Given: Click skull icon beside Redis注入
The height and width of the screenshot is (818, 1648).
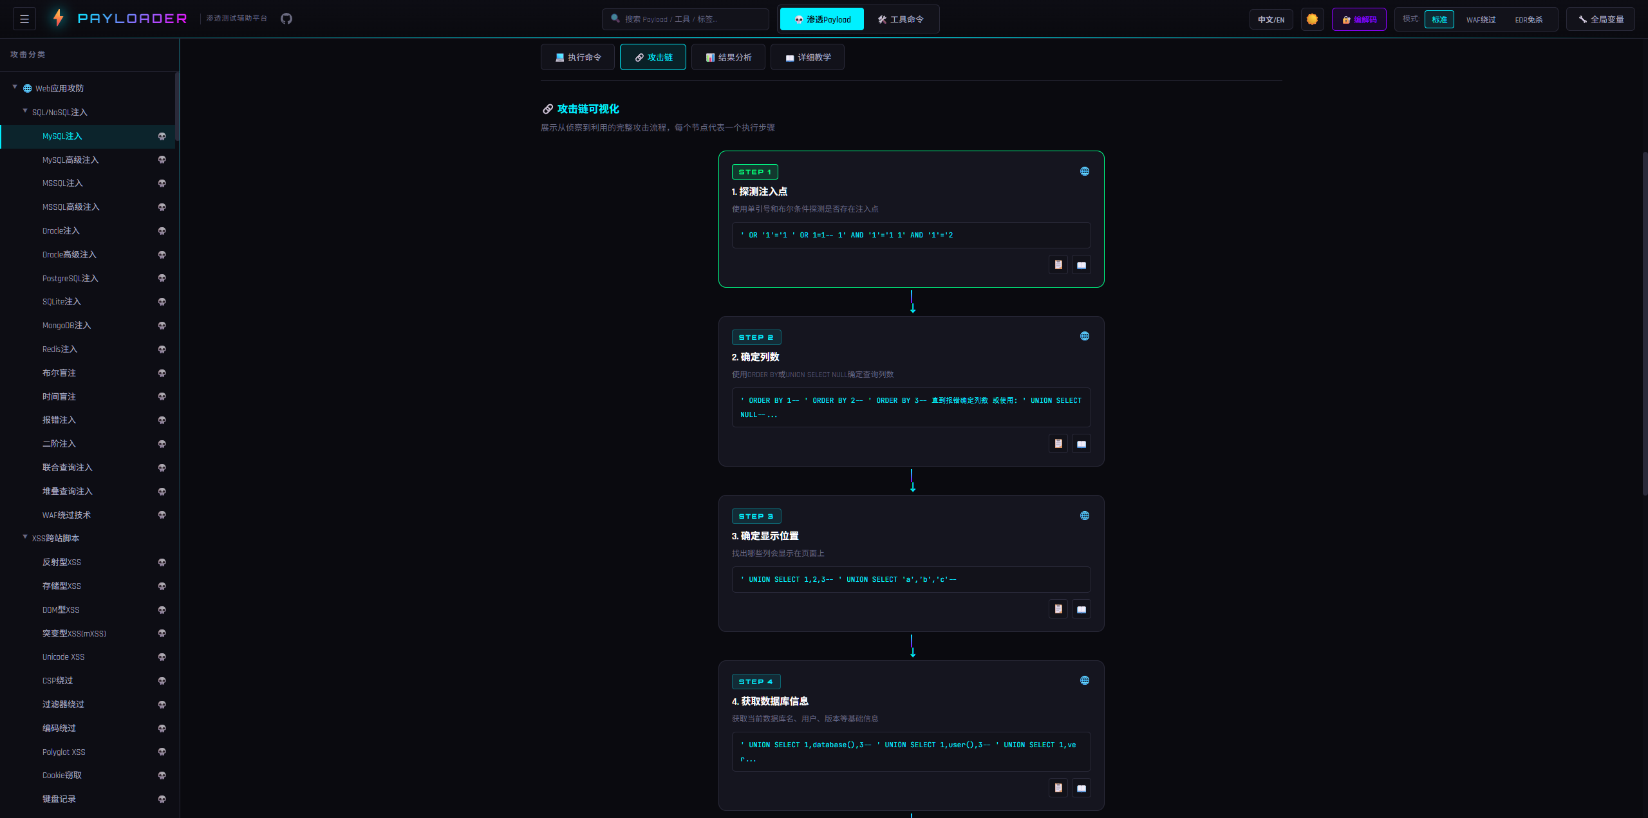Looking at the screenshot, I should click(162, 349).
